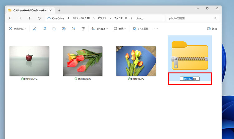The height and width of the screenshot is (139, 234).
Task: Expand chevron after カメラ ロール breadcrumb
Action: pos(131,18)
